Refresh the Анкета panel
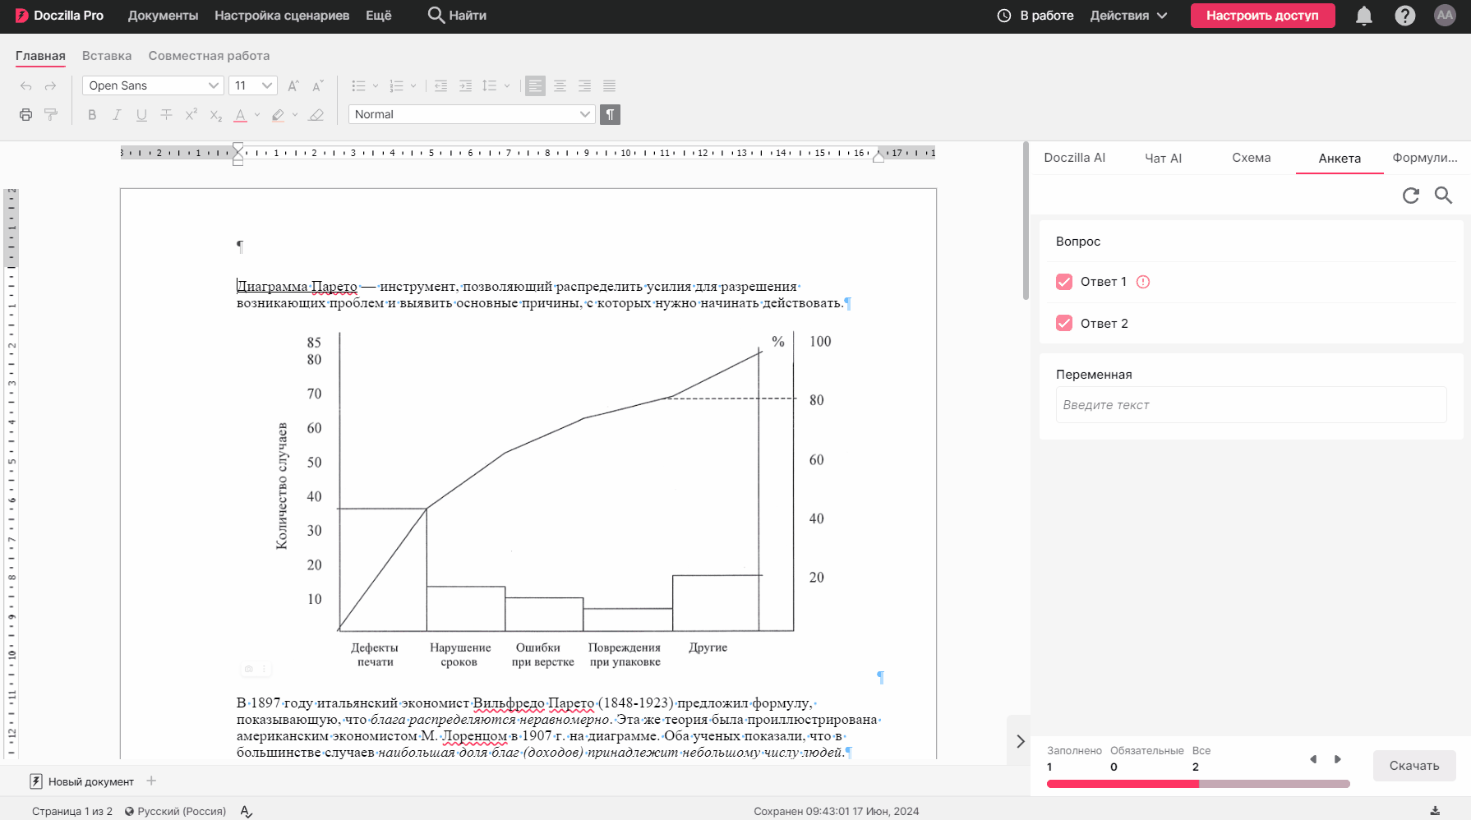Screen dimensions: 1471x820 click(1411, 196)
